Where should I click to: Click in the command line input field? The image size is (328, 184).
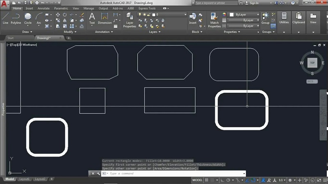173,173
